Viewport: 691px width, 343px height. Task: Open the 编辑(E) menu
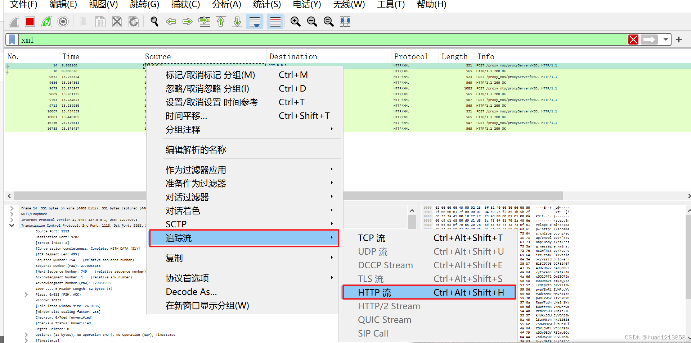click(x=63, y=4)
